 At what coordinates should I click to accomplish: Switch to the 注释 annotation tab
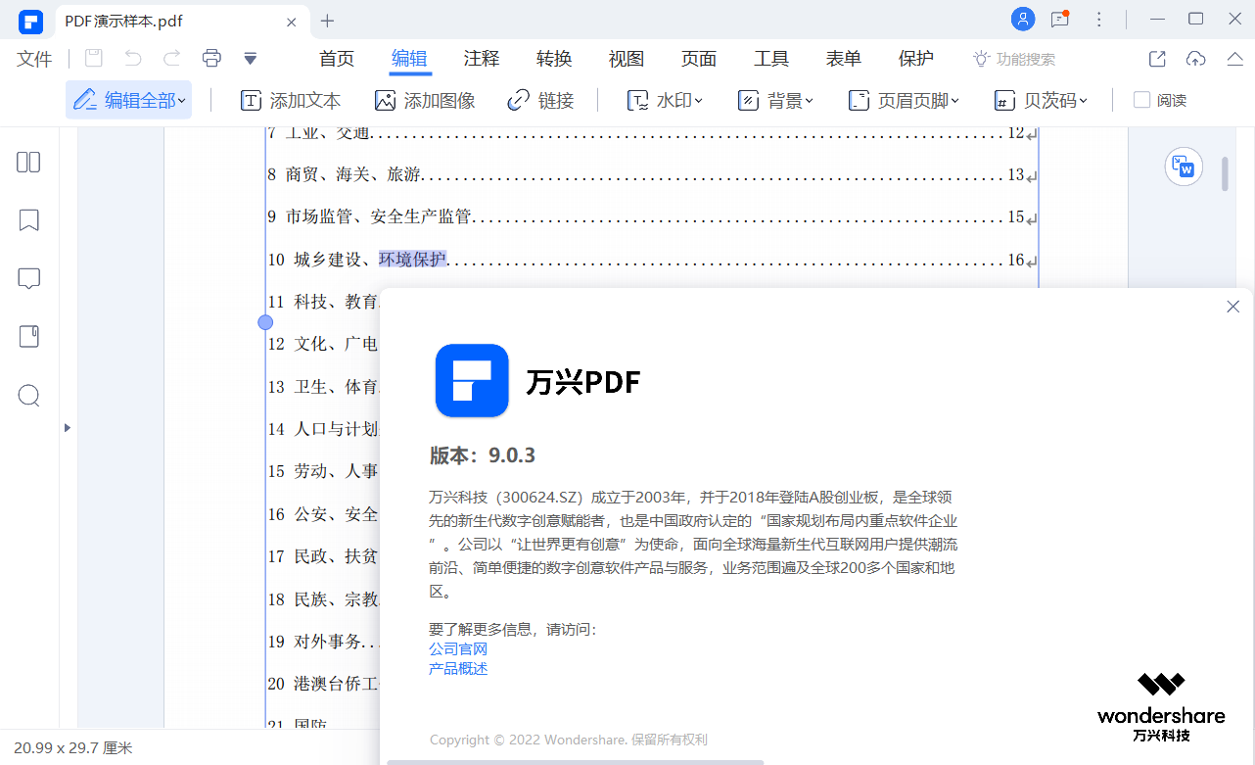tap(482, 59)
